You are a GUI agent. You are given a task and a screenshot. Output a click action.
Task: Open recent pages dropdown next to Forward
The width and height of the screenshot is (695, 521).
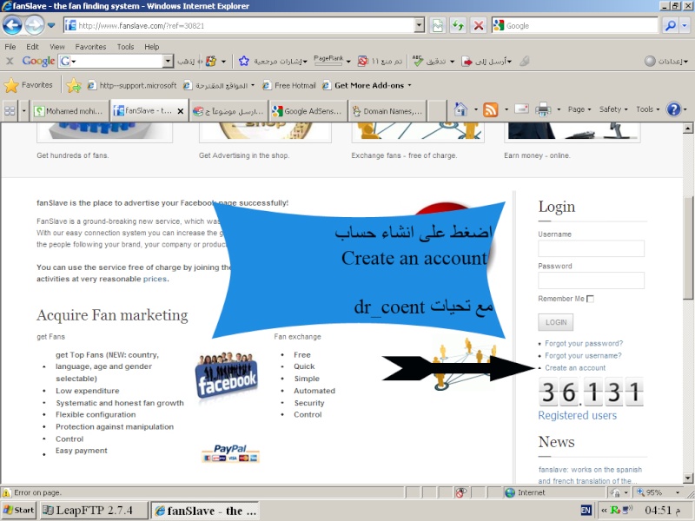pos(51,25)
